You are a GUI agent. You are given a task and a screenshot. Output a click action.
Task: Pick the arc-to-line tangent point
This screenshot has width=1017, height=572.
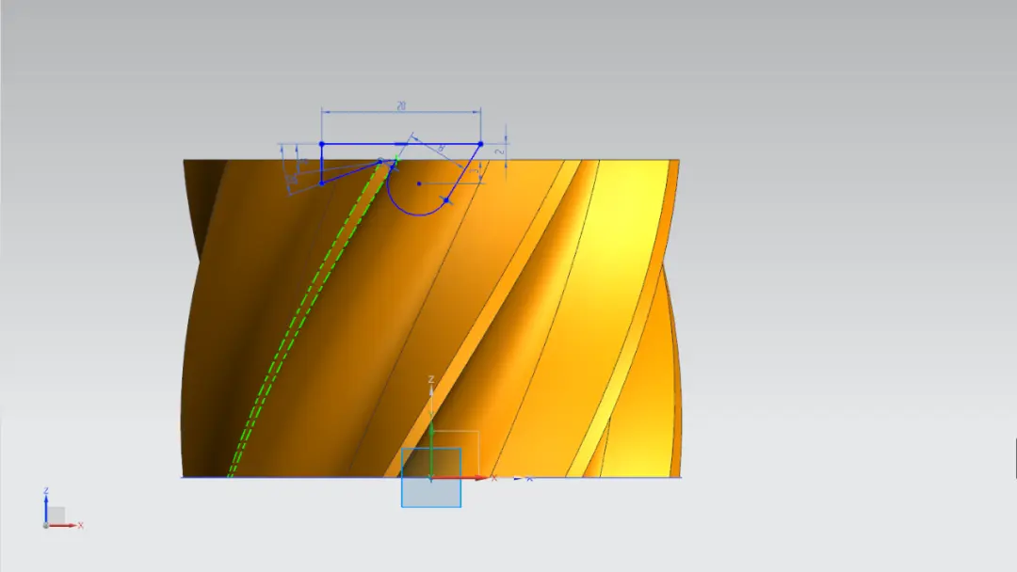click(447, 200)
